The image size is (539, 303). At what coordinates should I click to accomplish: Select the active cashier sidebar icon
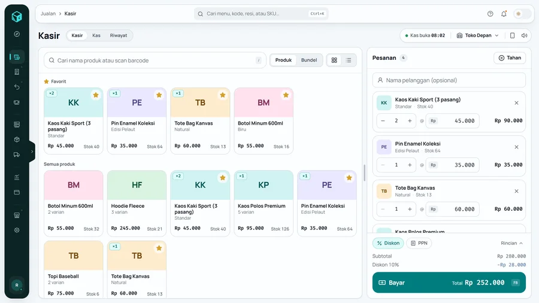[17, 57]
